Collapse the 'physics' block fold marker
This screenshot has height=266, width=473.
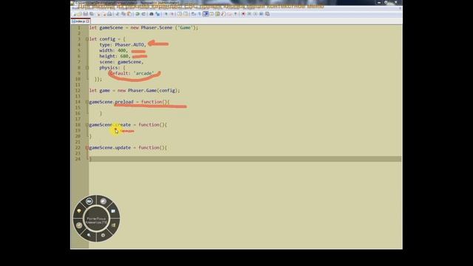(x=87, y=67)
